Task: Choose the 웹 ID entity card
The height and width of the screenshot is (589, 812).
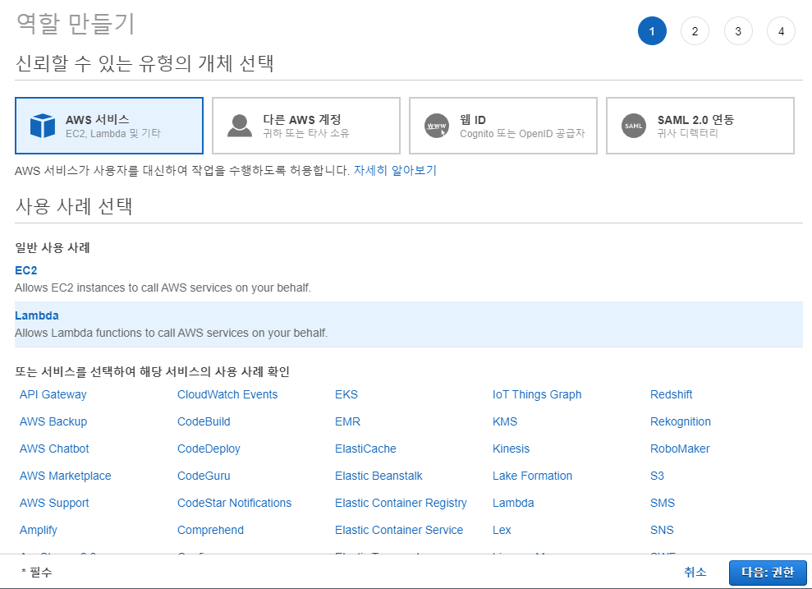Action: [x=503, y=126]
